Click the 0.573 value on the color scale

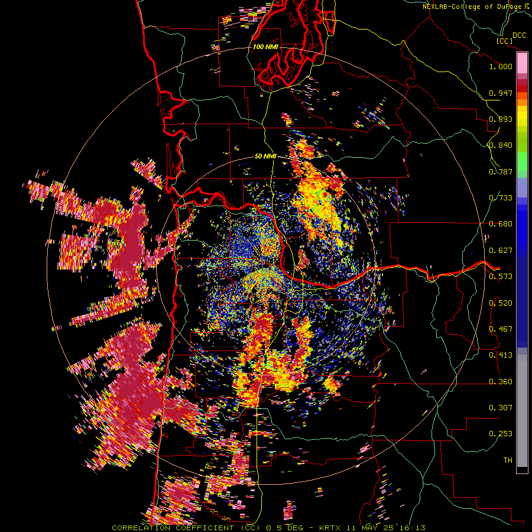[501, 277]
